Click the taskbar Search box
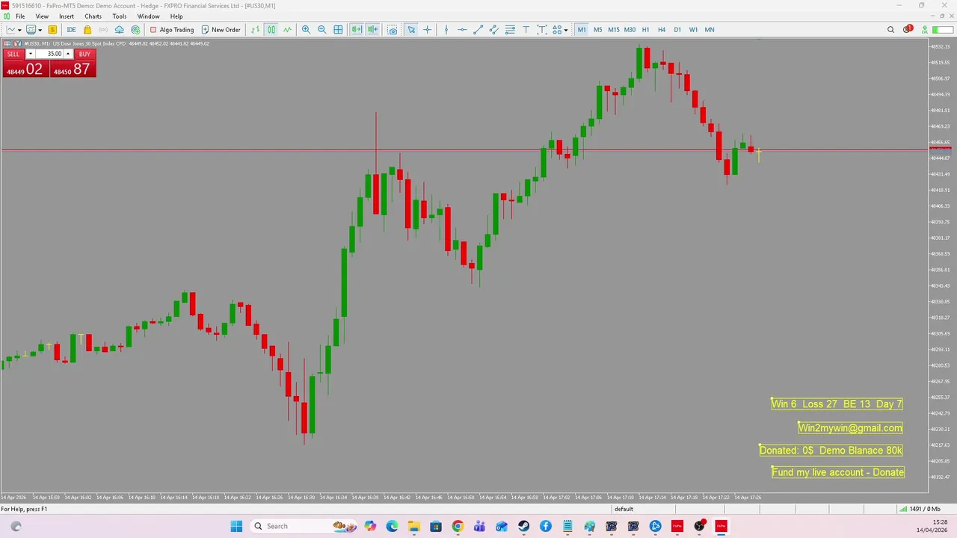 coord(303,526)
